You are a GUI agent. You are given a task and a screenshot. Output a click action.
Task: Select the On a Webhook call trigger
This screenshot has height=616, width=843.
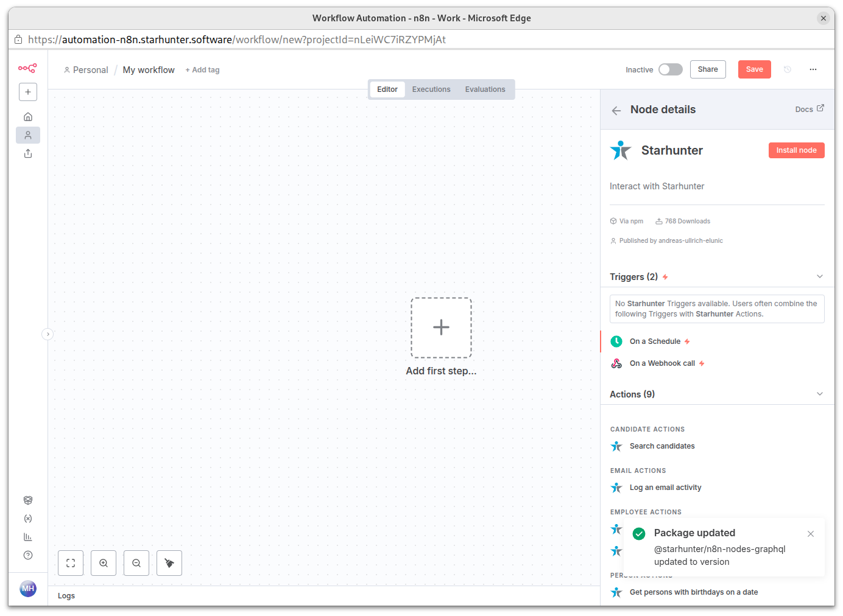click(718, 363)
